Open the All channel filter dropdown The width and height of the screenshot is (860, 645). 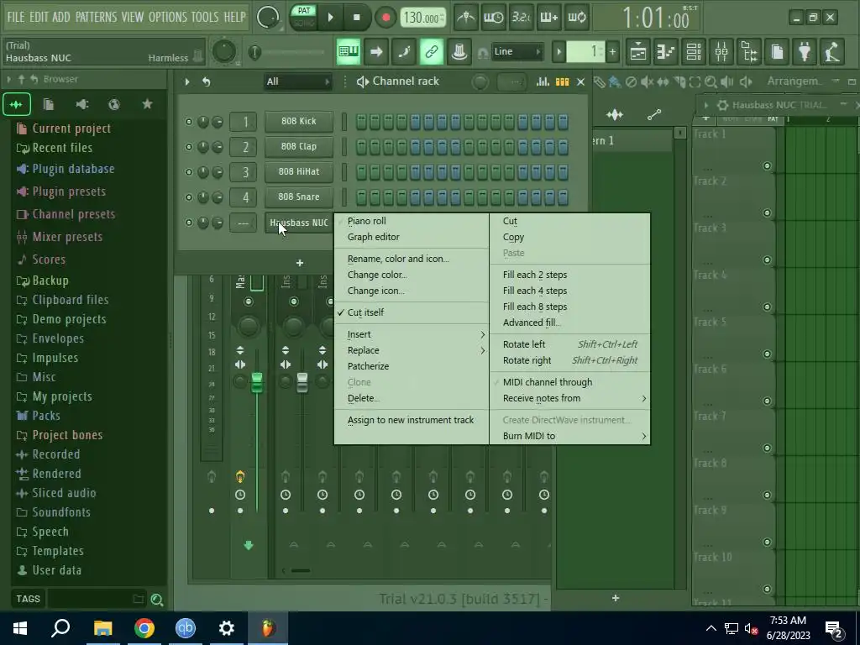click(x=298, y=81)
